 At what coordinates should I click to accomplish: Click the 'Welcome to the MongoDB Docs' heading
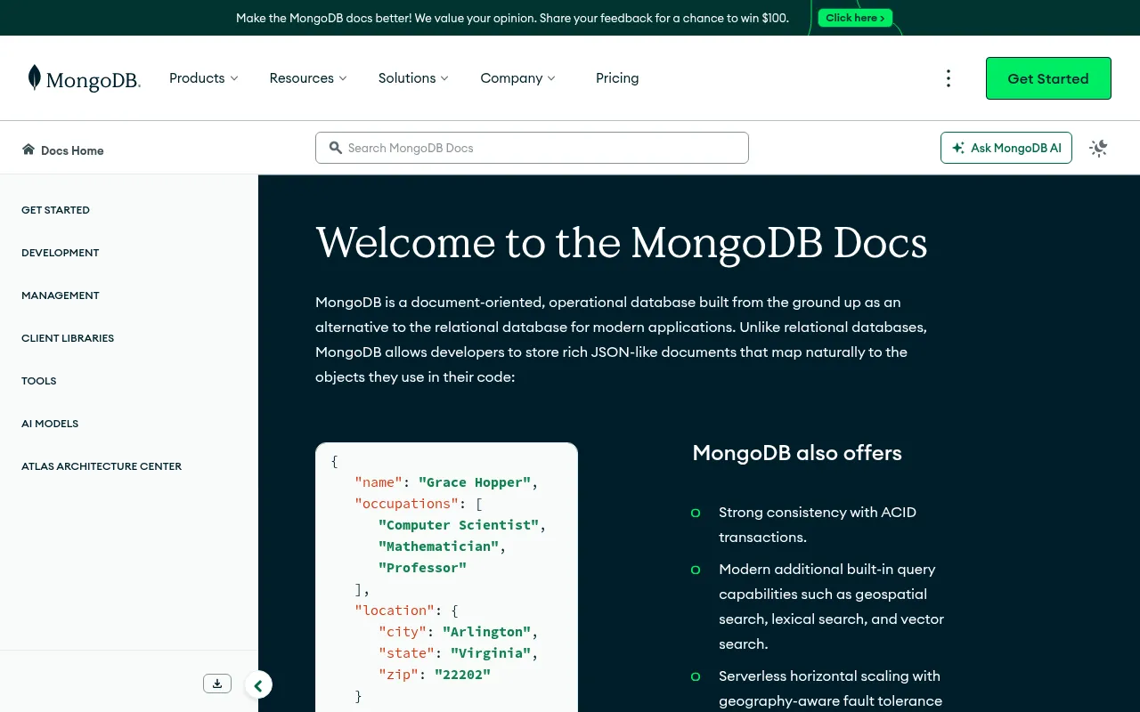pyautogui.click(x=622, y=243)
